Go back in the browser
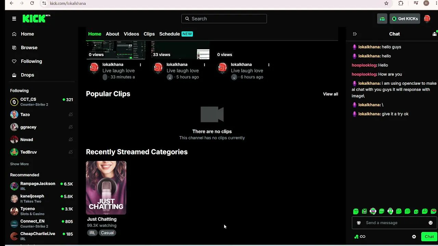The image size is (438, 246). [x=12, y=3]
